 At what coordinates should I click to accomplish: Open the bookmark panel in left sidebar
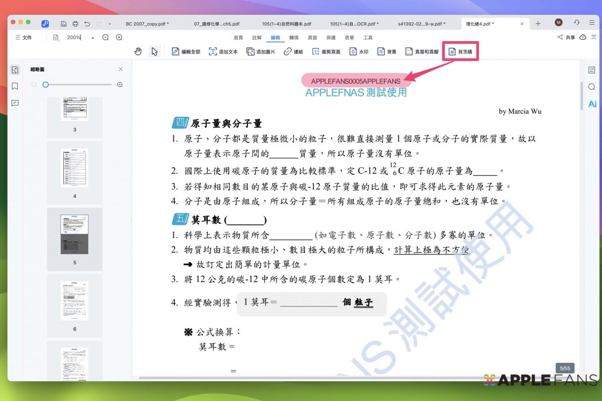point(15,86)
